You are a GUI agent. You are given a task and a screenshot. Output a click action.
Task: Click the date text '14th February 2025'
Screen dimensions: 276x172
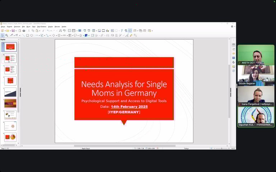[x=129, y=107]
